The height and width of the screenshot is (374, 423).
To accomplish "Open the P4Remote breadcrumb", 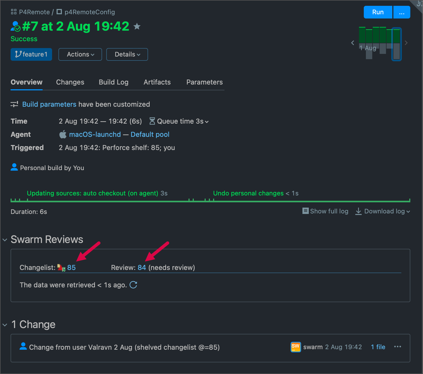I will [34, 12].
